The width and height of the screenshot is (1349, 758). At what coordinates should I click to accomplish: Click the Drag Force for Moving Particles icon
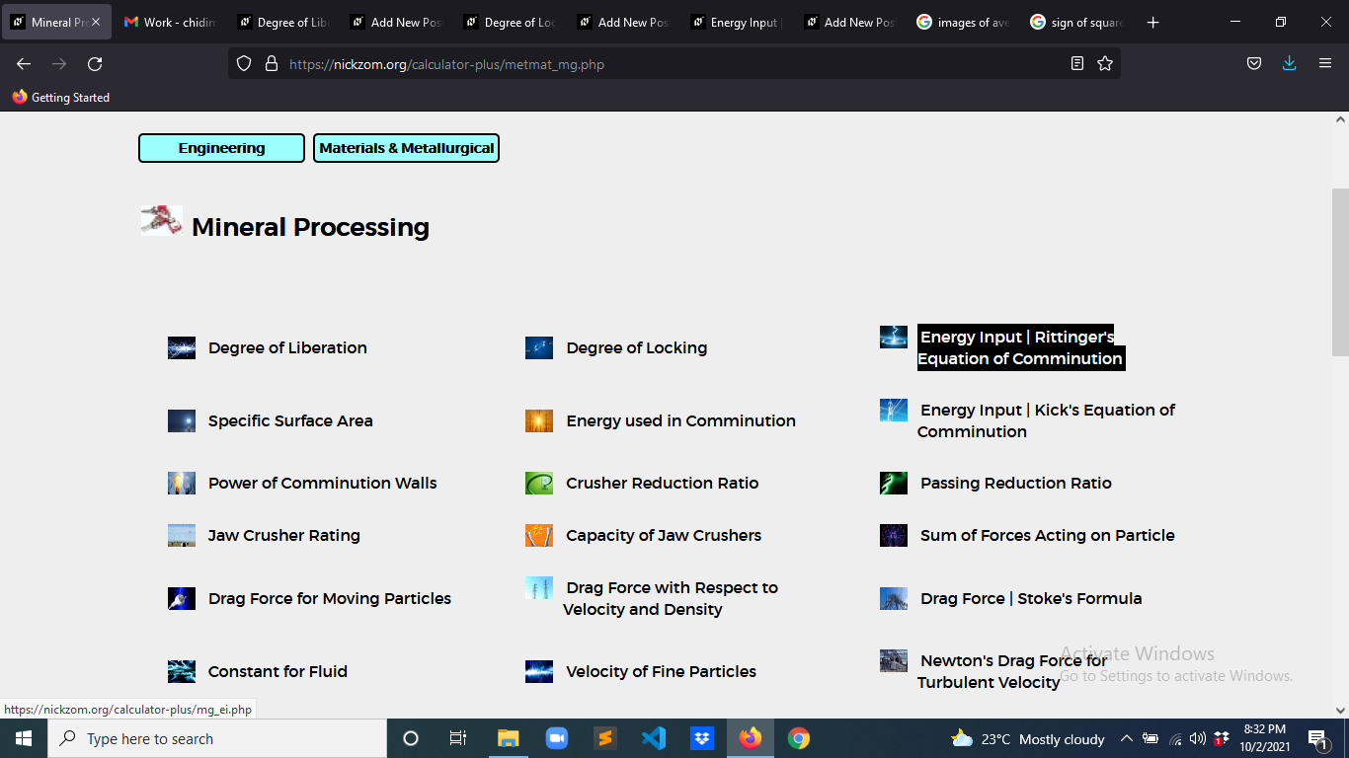182,598
